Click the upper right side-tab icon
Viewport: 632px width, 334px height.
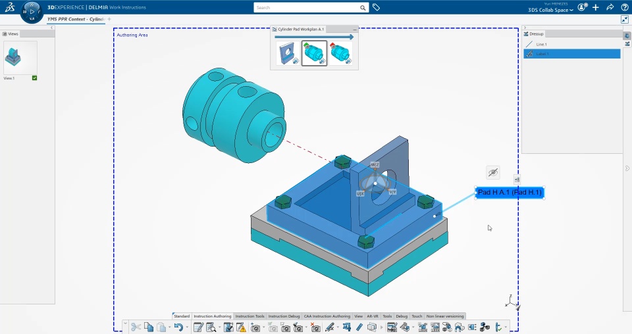pos(627,36)
